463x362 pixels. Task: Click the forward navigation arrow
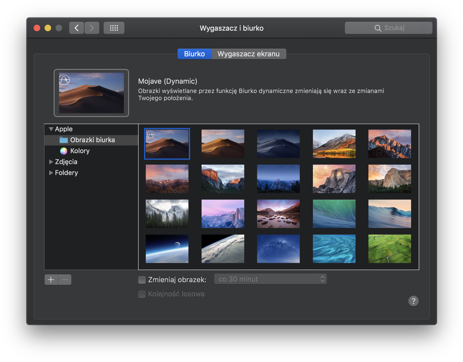(x=92, y=28)
